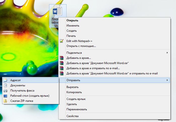Viewport: 176px width, 122px height.
Task: Expand the Отправить submenu arrow
Action: click(x=167, y=80)
